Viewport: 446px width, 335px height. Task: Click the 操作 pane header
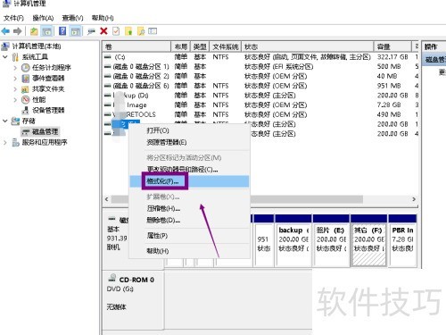(x=434, y=46)
